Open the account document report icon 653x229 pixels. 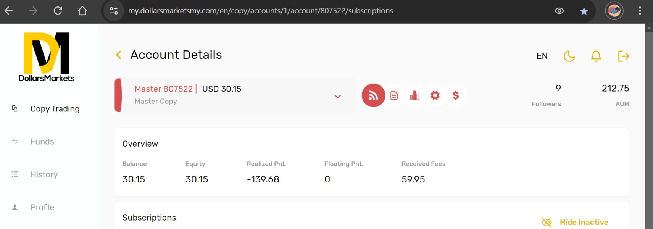click(x=394, y=95)
